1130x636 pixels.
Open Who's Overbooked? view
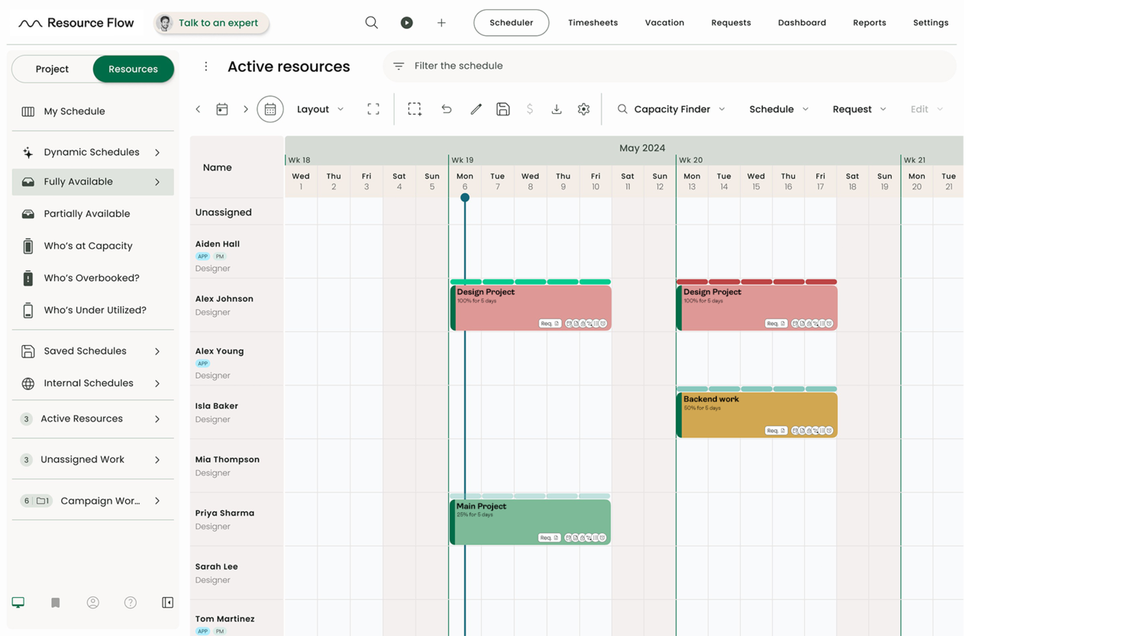click(x=92, y=278)
